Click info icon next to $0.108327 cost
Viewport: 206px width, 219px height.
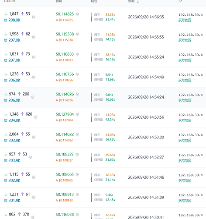(77, 154)
